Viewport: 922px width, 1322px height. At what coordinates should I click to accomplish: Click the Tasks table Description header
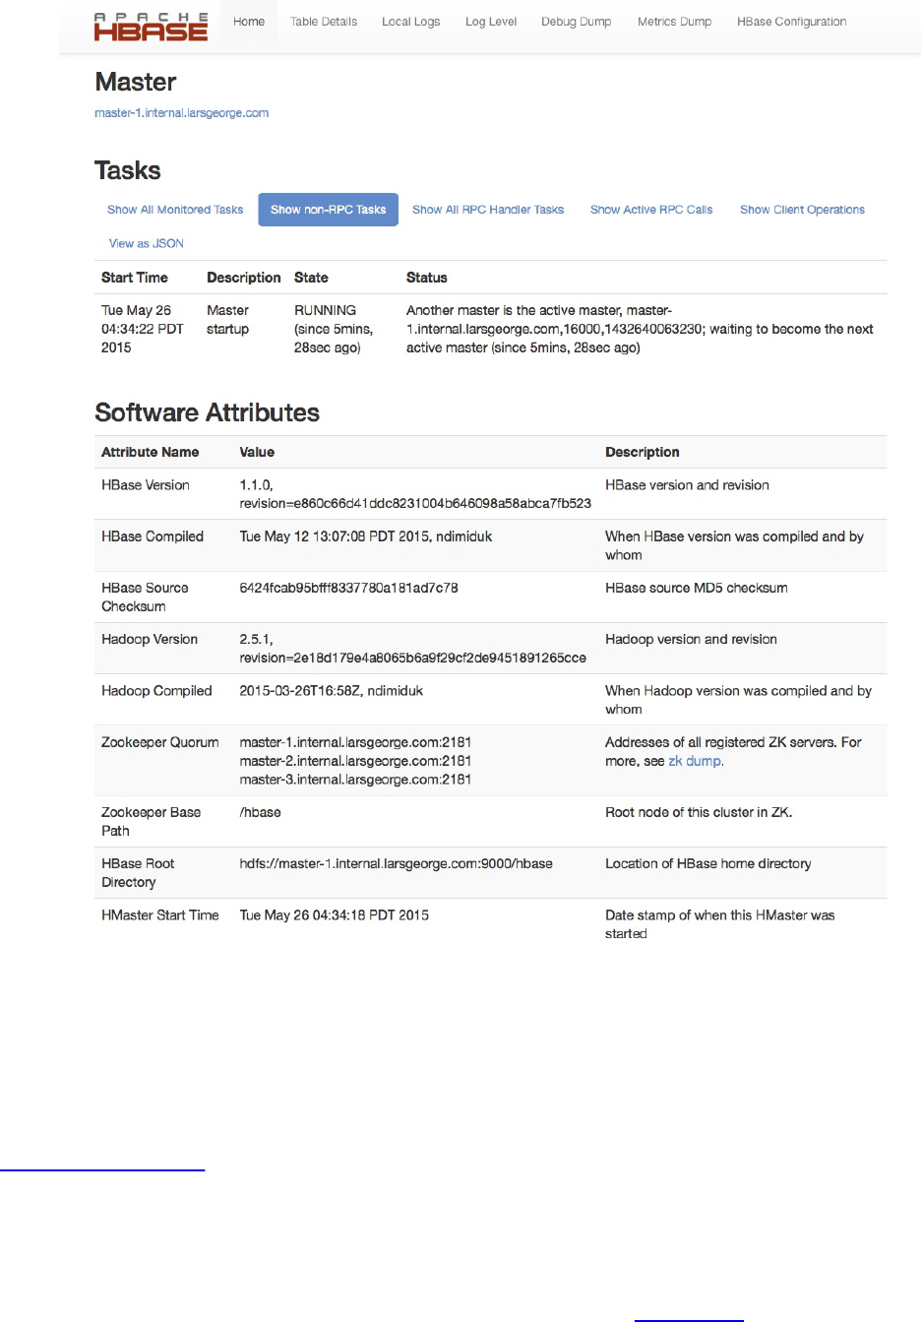(244, 278)
